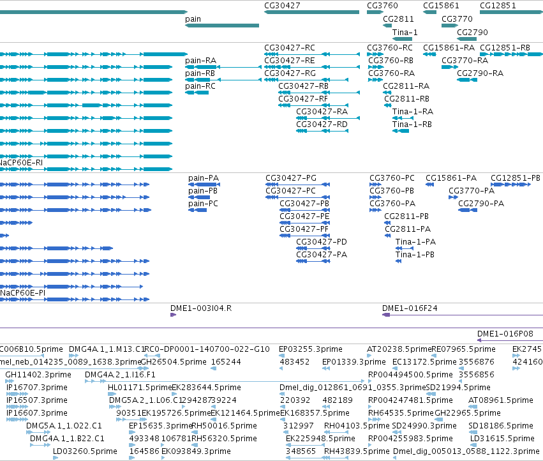Click the EP01339.3prime EST label
This screenshot has width=543, height=461.
354,362
